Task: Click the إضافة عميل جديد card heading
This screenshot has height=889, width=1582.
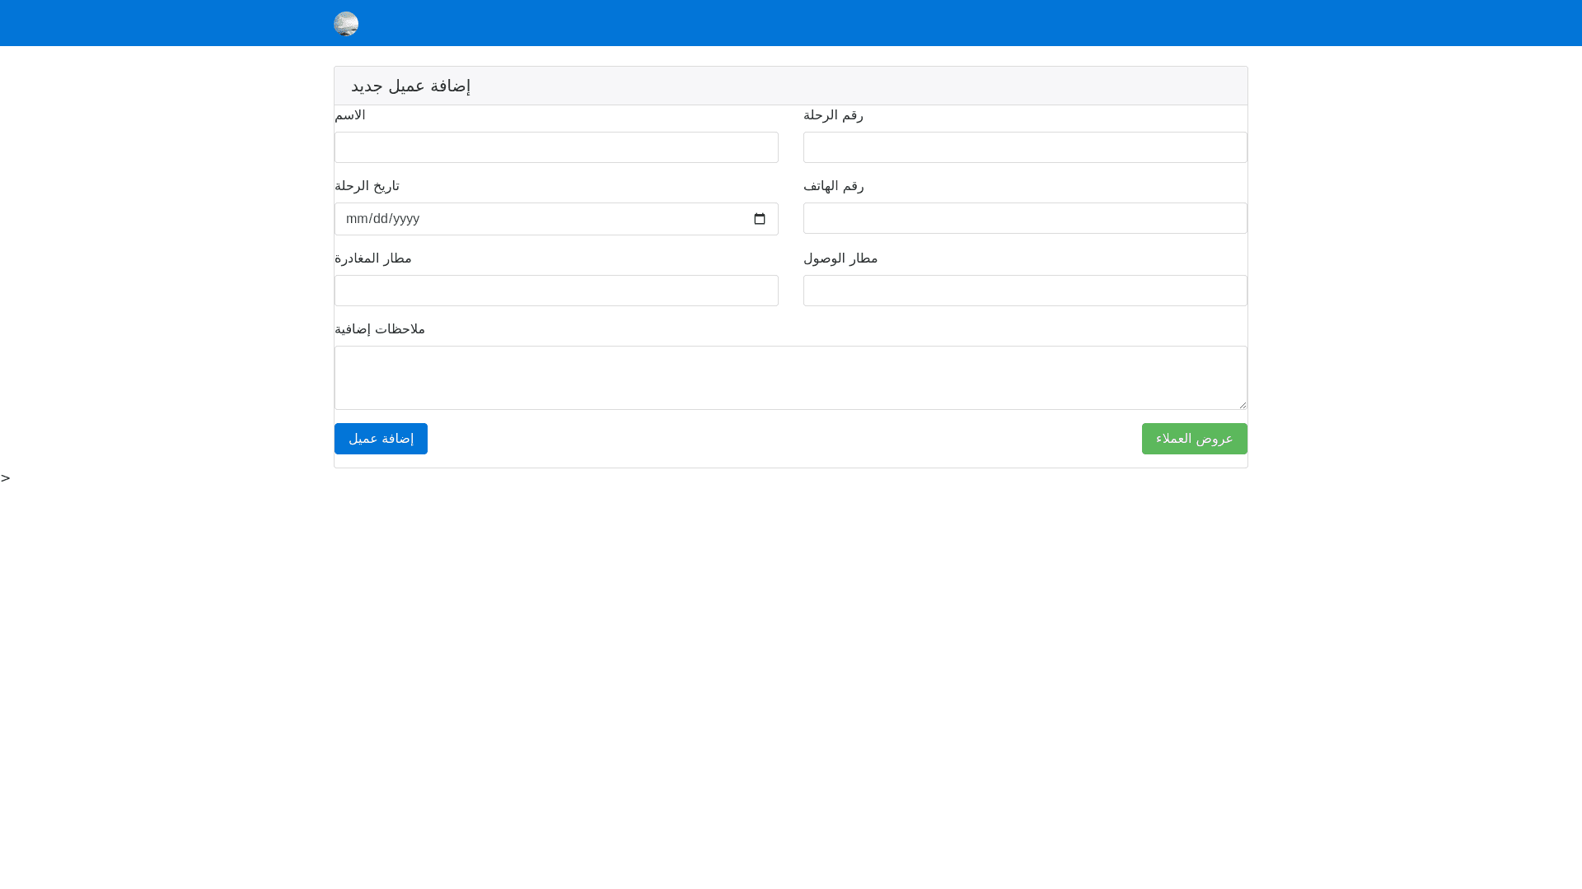Action: [x=410, y=86]
